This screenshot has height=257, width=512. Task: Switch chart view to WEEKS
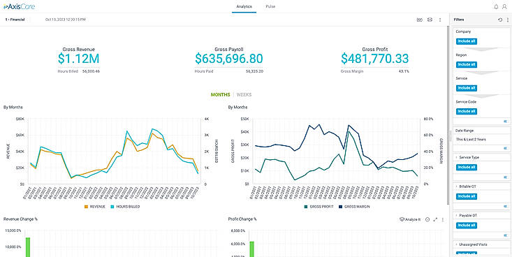(x=244, y=95)
